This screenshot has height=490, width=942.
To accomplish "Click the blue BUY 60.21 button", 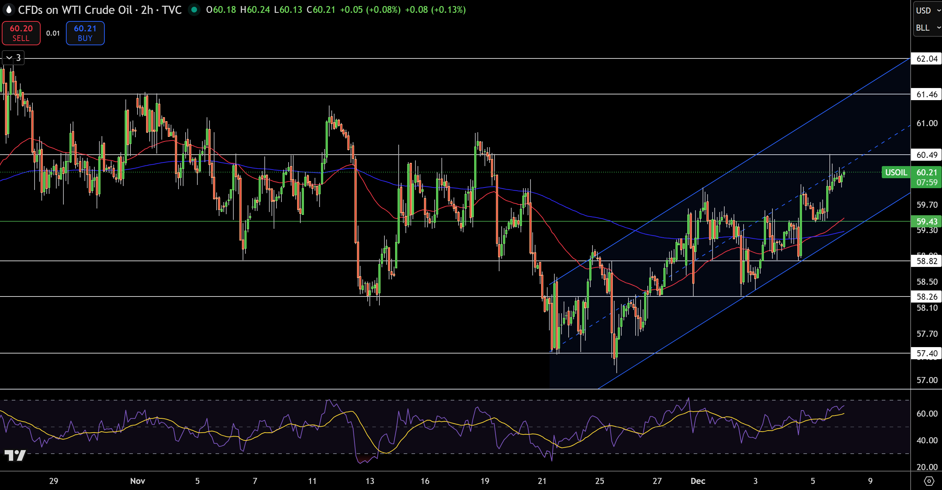I will pos(85,33).
